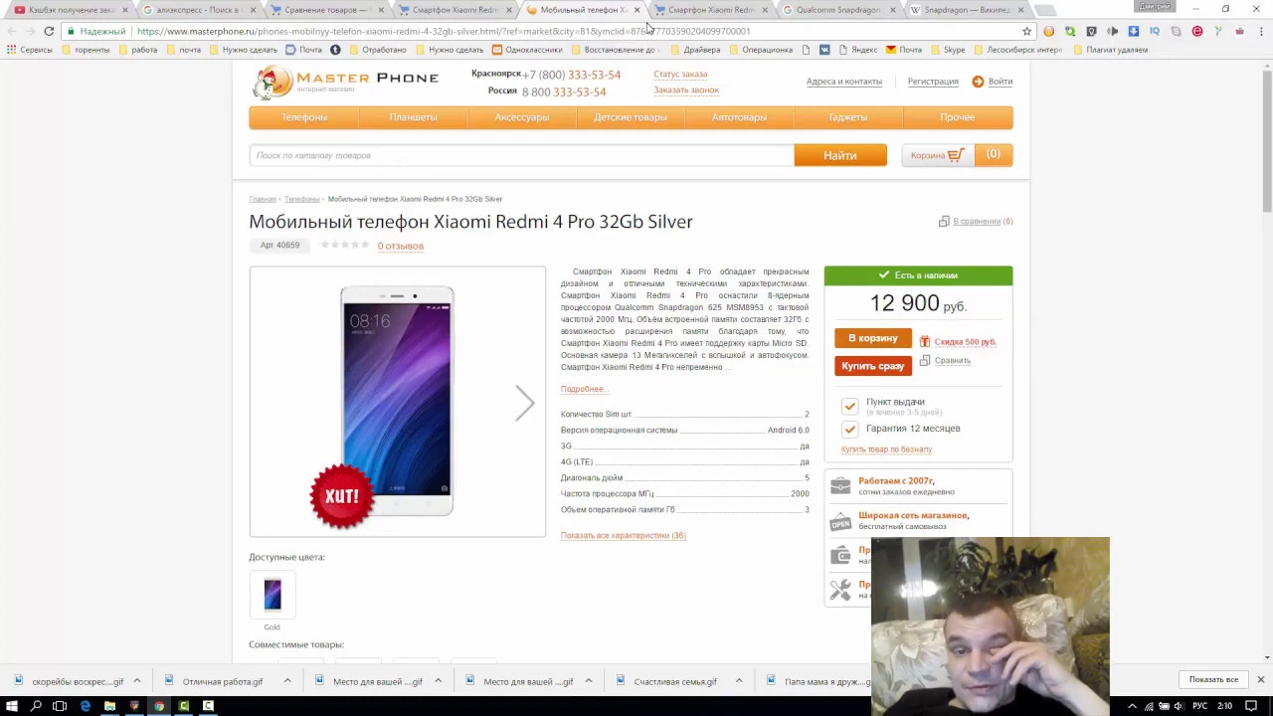Image resolution: width=1273 pixels, height=716 pixels.
Task: Open the 'Гаджеты' menu category
Action: pyautogui.click(x=848, y=117)
